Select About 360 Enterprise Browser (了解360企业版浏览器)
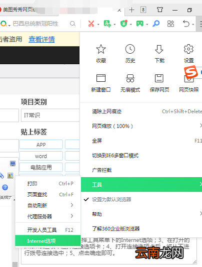The image size is (202, 267). click(141, 229)
